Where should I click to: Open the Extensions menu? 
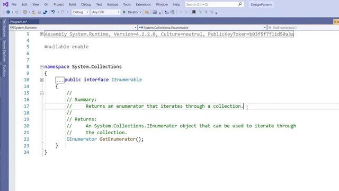(143, 4)
